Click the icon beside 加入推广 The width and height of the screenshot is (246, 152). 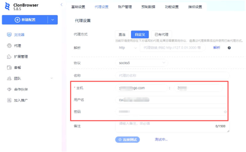point(9,100)
